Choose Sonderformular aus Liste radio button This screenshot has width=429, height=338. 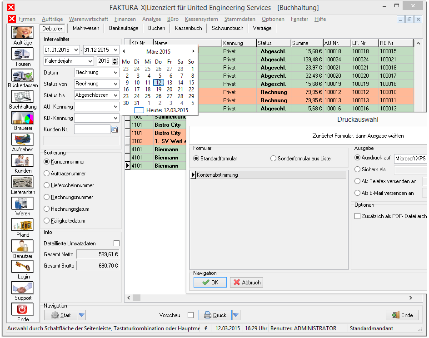[273, 159]
